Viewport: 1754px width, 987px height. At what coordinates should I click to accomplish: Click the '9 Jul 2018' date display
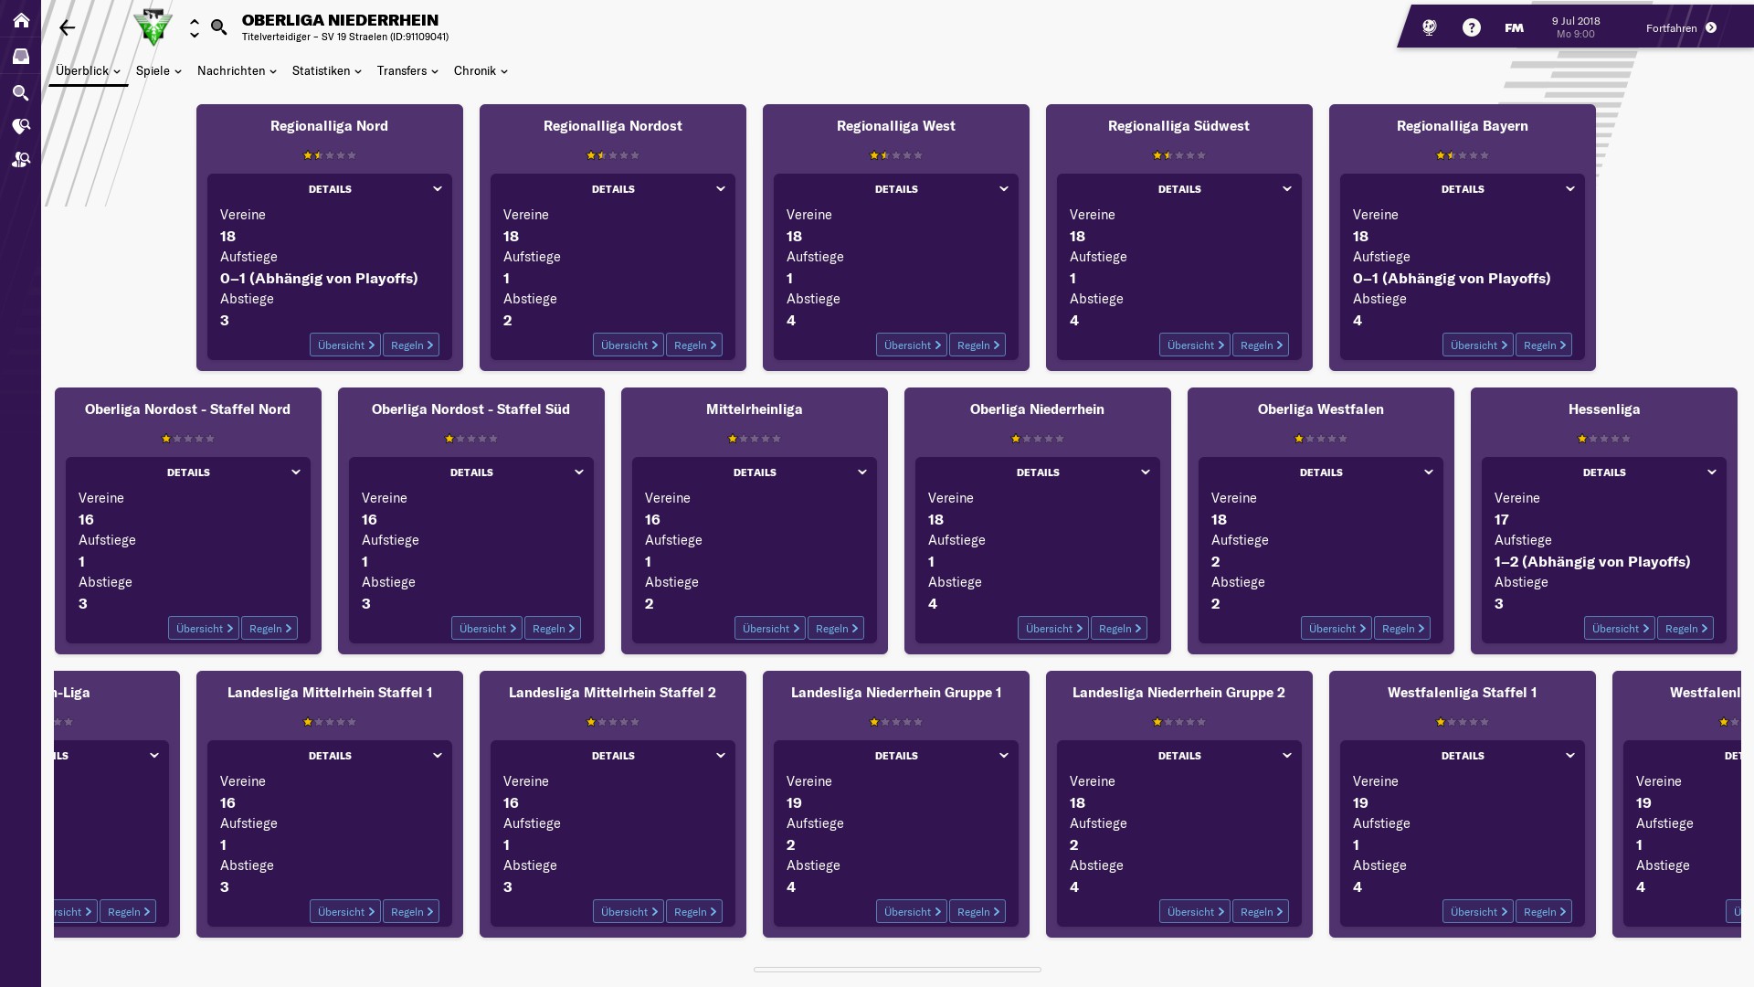[x=1576, y=21]
